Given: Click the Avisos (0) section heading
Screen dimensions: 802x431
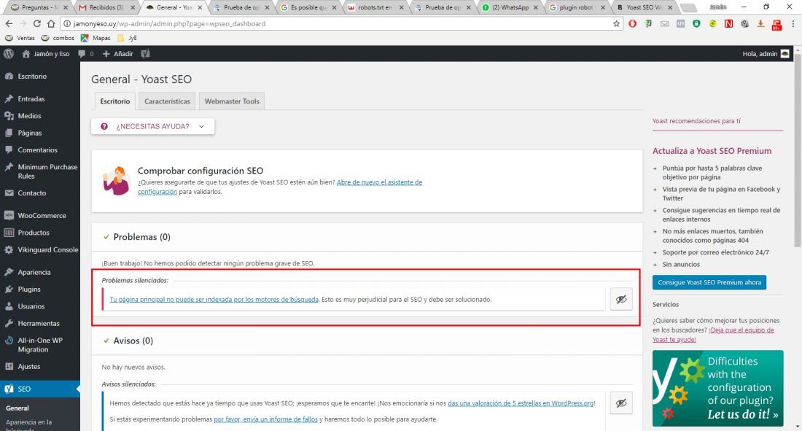Looking at the screenshot, I should (x=133, y=341).
